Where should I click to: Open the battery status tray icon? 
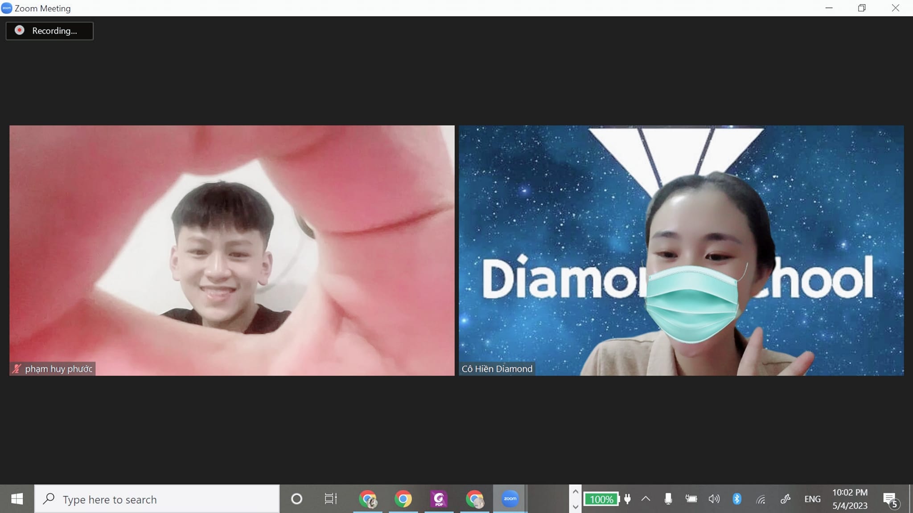pos(691,499)
